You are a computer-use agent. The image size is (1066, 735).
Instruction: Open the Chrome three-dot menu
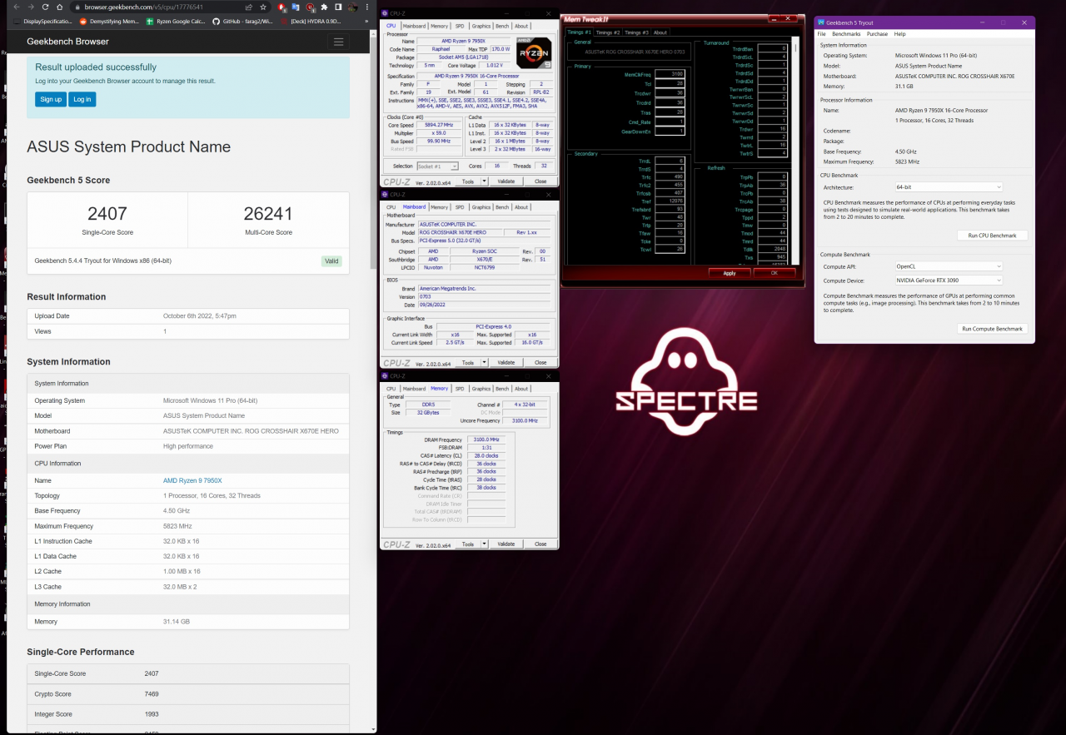point(366,7)
